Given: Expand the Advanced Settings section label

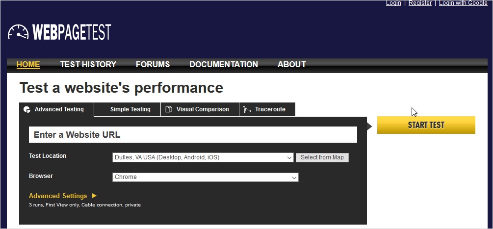Looking at the screenshot, I should click(58, 196).
